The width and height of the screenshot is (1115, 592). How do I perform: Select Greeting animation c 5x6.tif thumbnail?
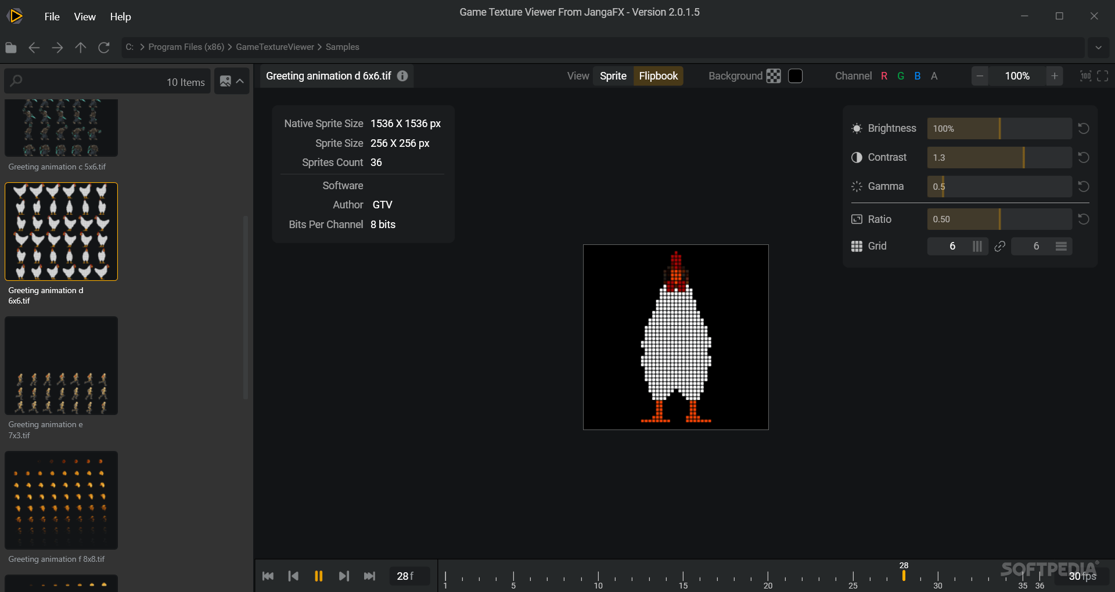tap(61, 128)
